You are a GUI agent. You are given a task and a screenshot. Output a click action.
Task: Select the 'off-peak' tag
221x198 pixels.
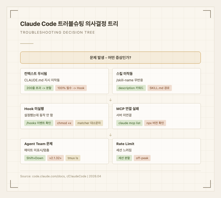[142, 158]
